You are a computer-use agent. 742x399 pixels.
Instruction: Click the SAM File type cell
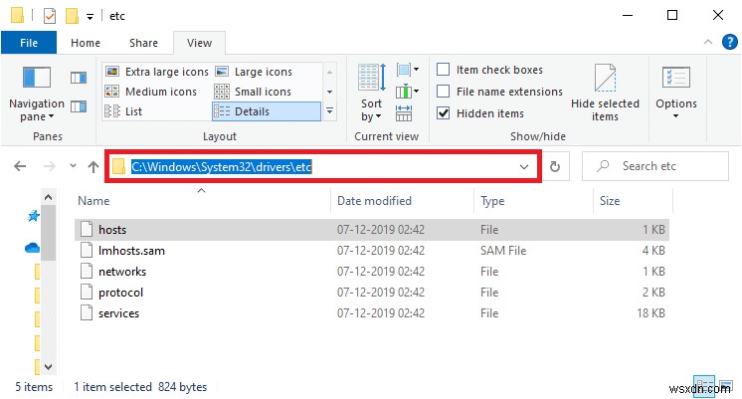click(503, 251)
